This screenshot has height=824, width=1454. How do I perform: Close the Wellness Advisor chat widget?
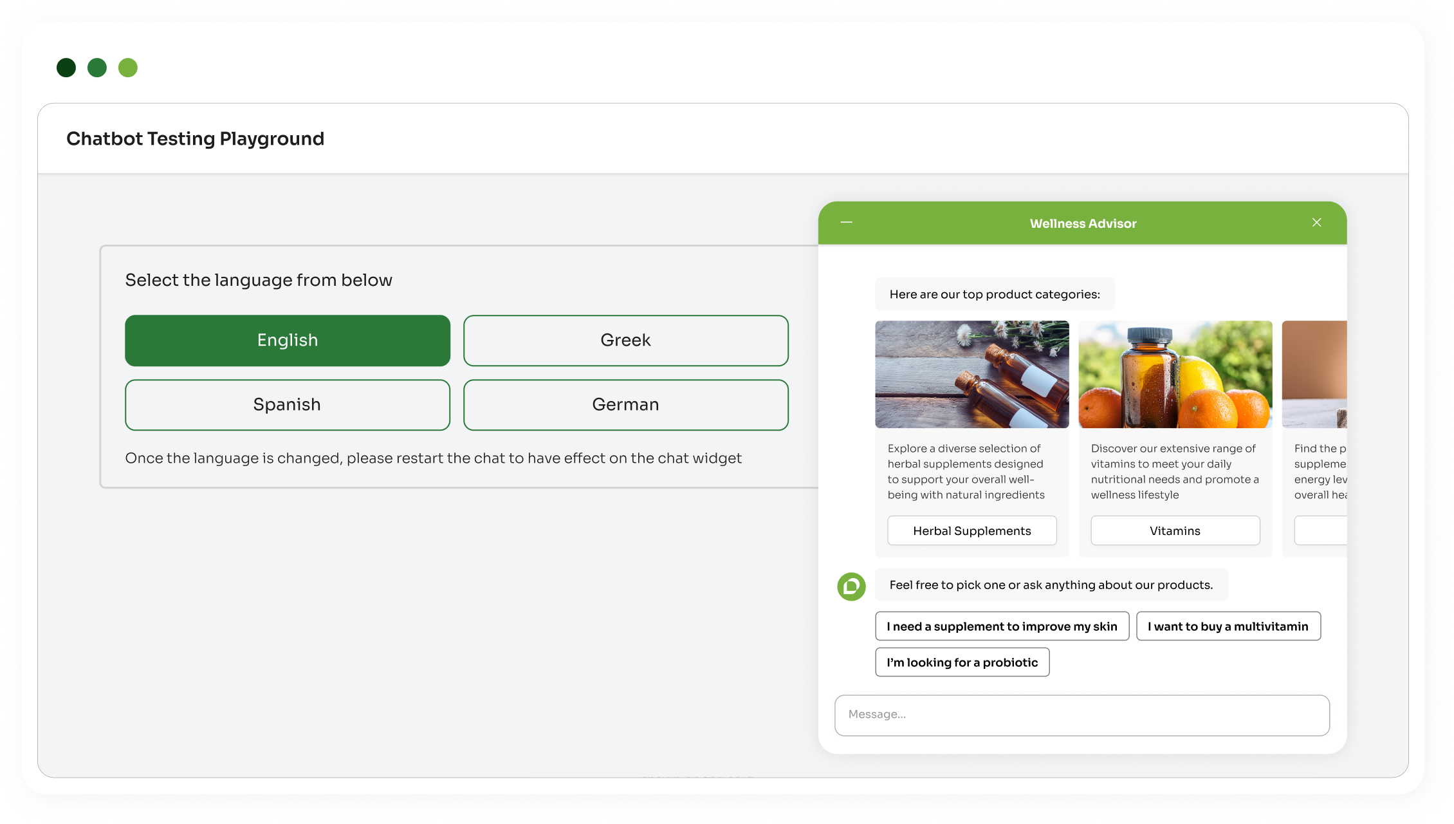click(x=1317, y=222)
